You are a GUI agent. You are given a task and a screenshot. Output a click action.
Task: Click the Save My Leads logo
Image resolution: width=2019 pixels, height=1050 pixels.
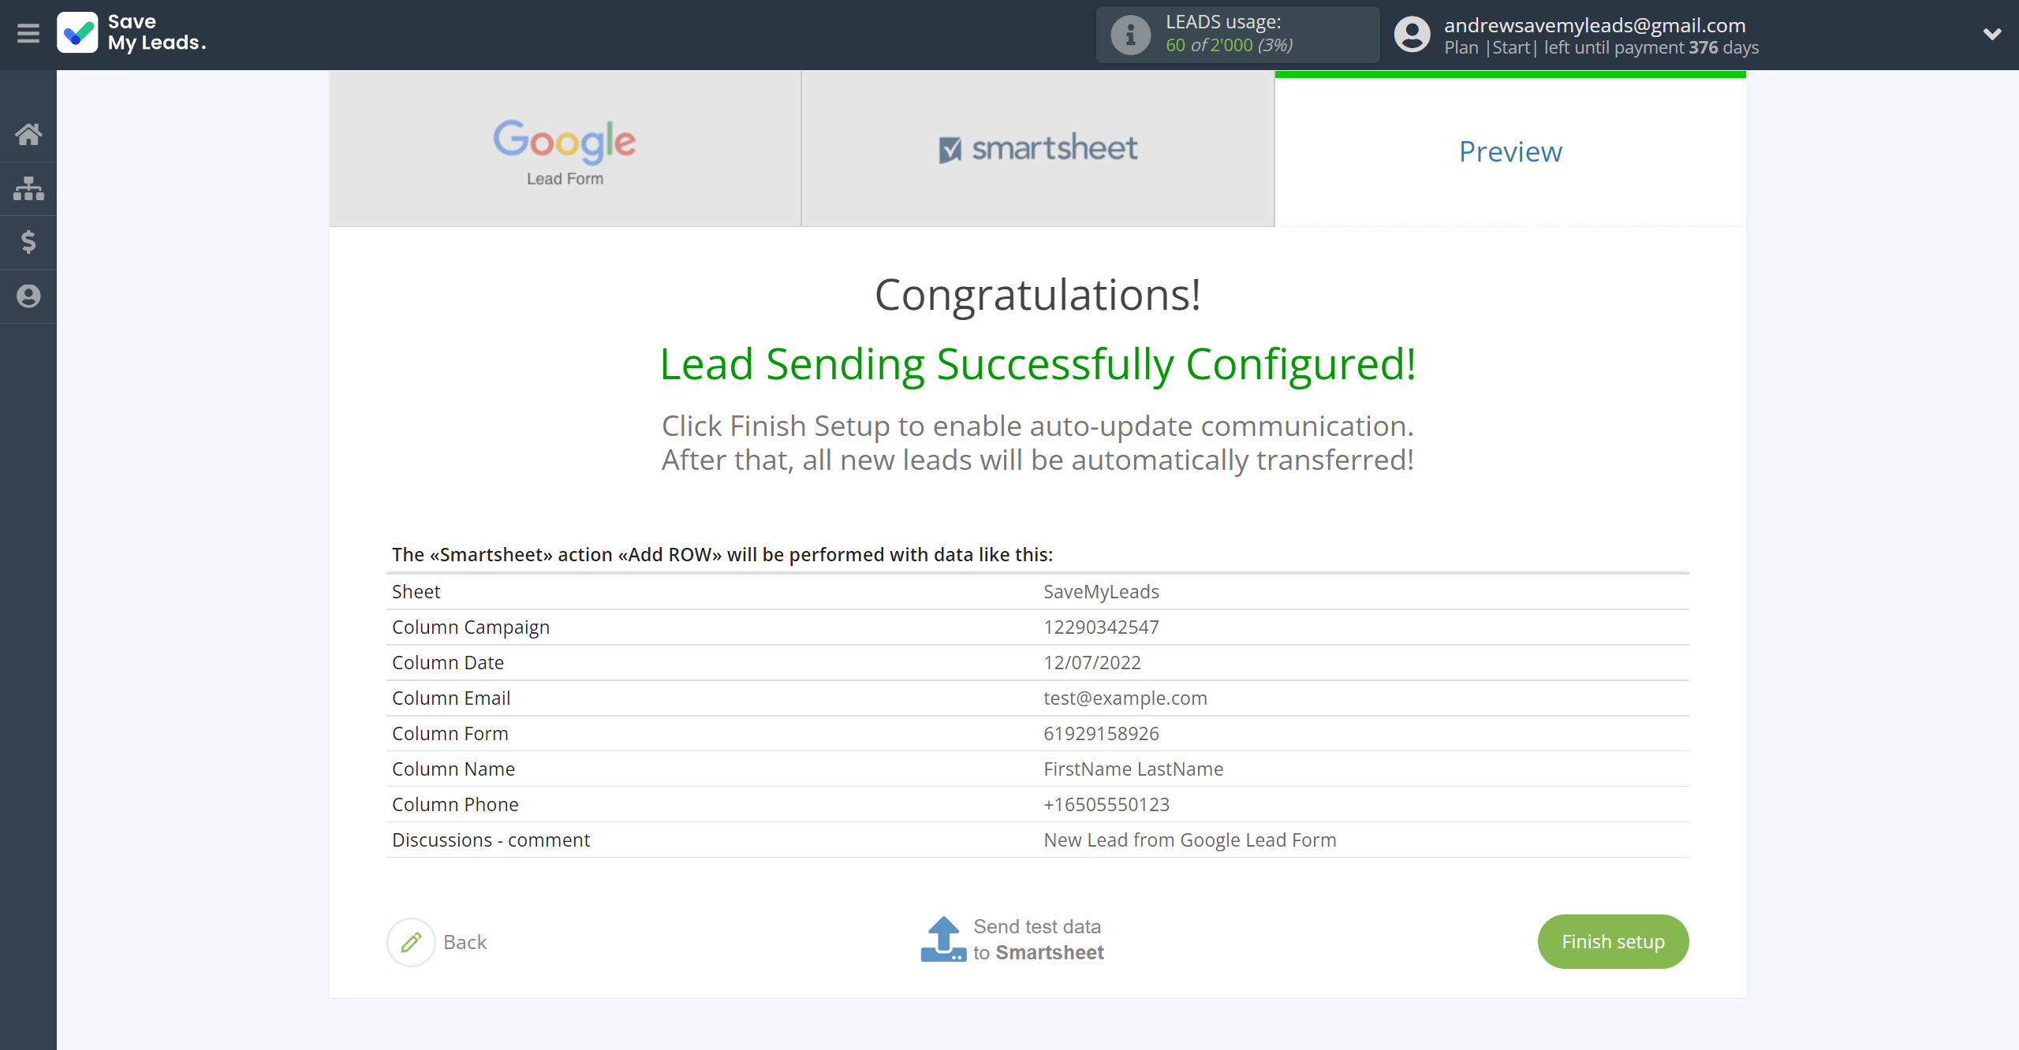[x=132, y=33]
